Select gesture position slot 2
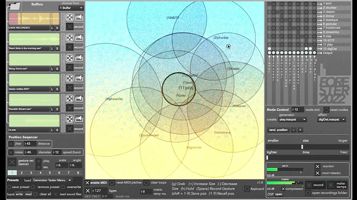This screenshot has width=357, height=200. (22, 173)
